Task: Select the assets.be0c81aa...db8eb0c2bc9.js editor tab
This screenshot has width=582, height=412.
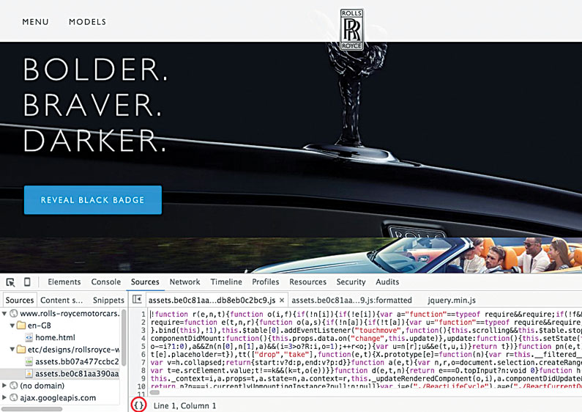Action: (212, 300)
